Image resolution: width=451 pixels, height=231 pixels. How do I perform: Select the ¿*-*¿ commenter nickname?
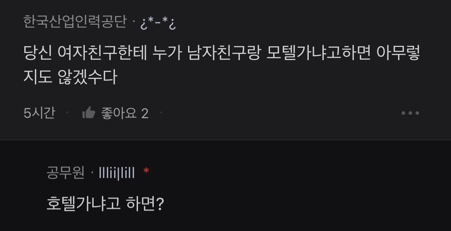tap(158, 23)
